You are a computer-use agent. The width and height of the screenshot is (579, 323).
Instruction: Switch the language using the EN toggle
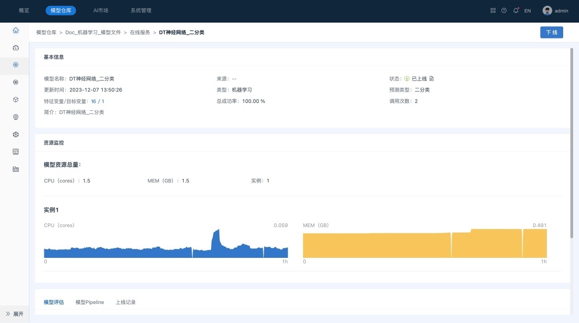527,11
